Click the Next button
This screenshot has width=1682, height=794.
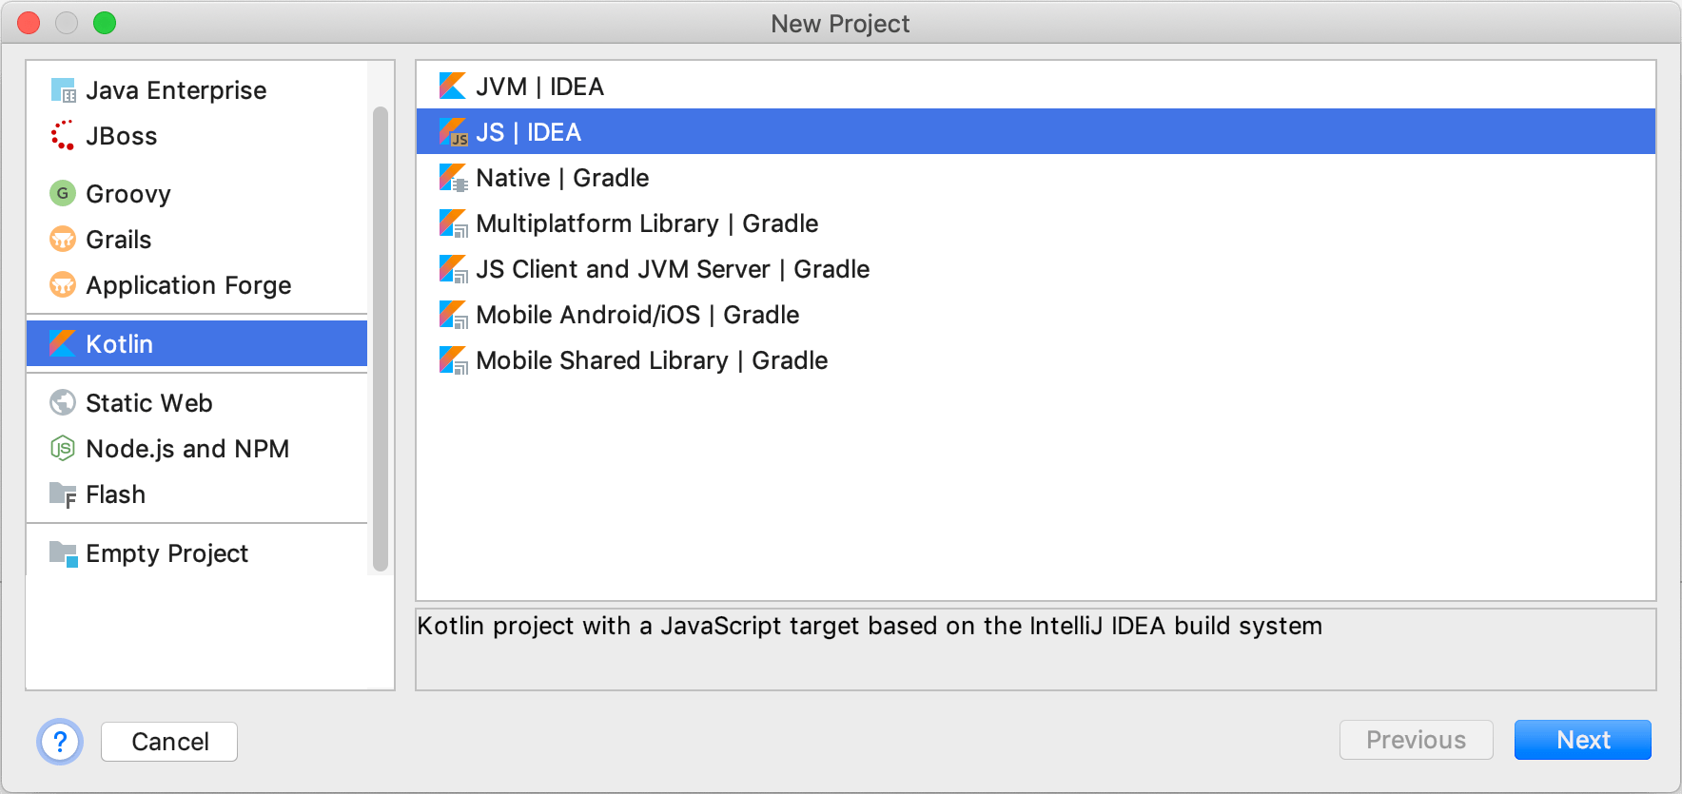pos(1583,740)
